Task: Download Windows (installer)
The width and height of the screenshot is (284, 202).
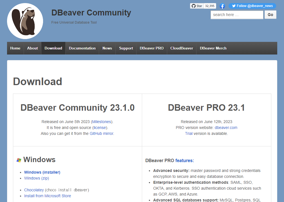Action: click(42, 172)
